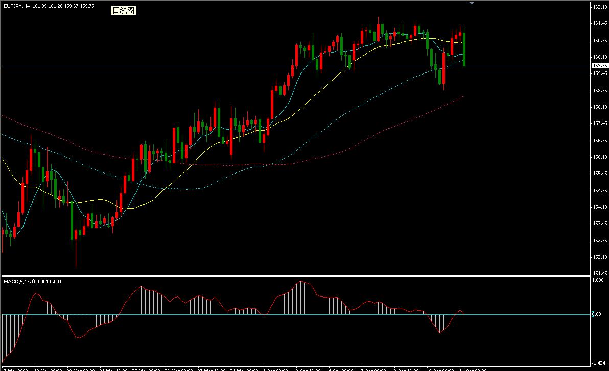Screen dimensions: 609x371
Task: Click the 161.45 price scale label
Action: pos(600,23)
